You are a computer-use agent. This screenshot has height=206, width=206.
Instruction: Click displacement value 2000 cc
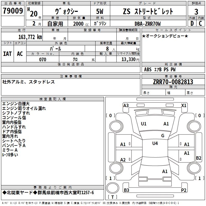tap(81, 24)
